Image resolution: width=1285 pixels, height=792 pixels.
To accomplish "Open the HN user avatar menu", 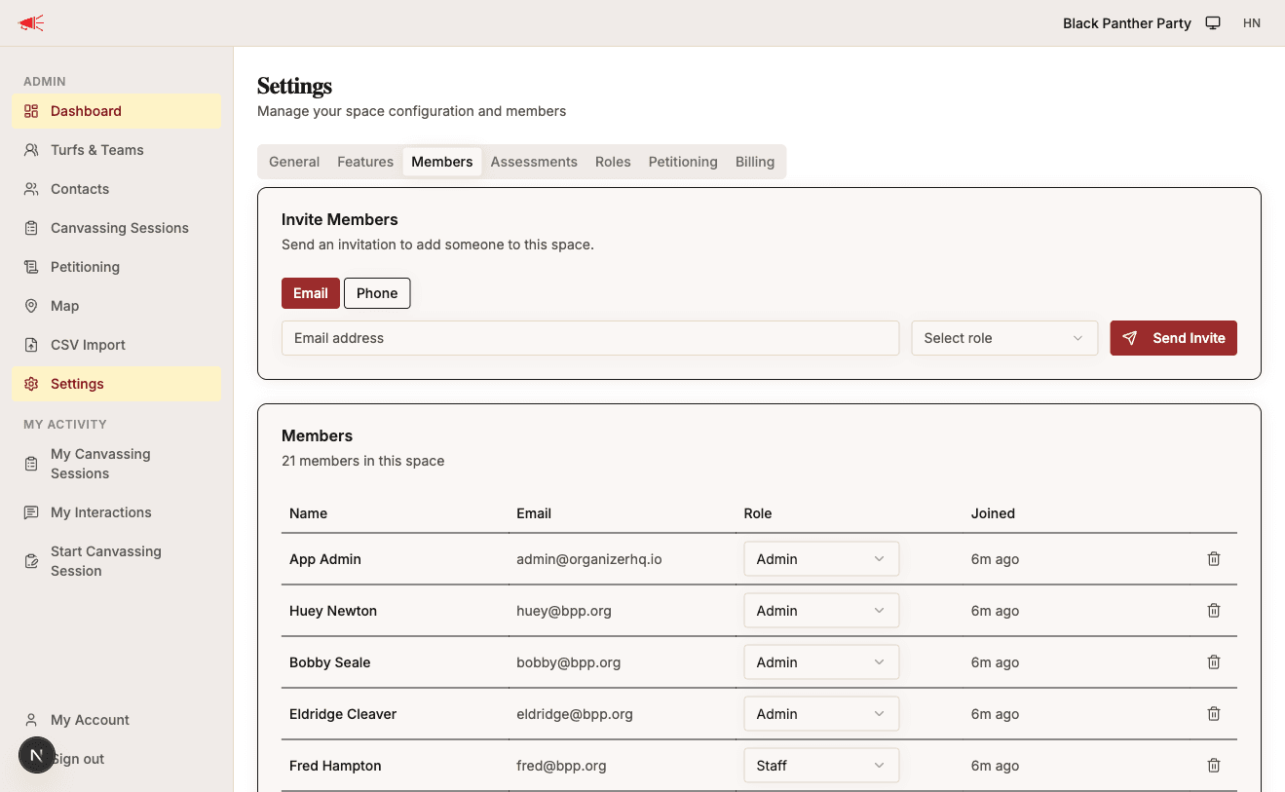I will [1252, 23].
